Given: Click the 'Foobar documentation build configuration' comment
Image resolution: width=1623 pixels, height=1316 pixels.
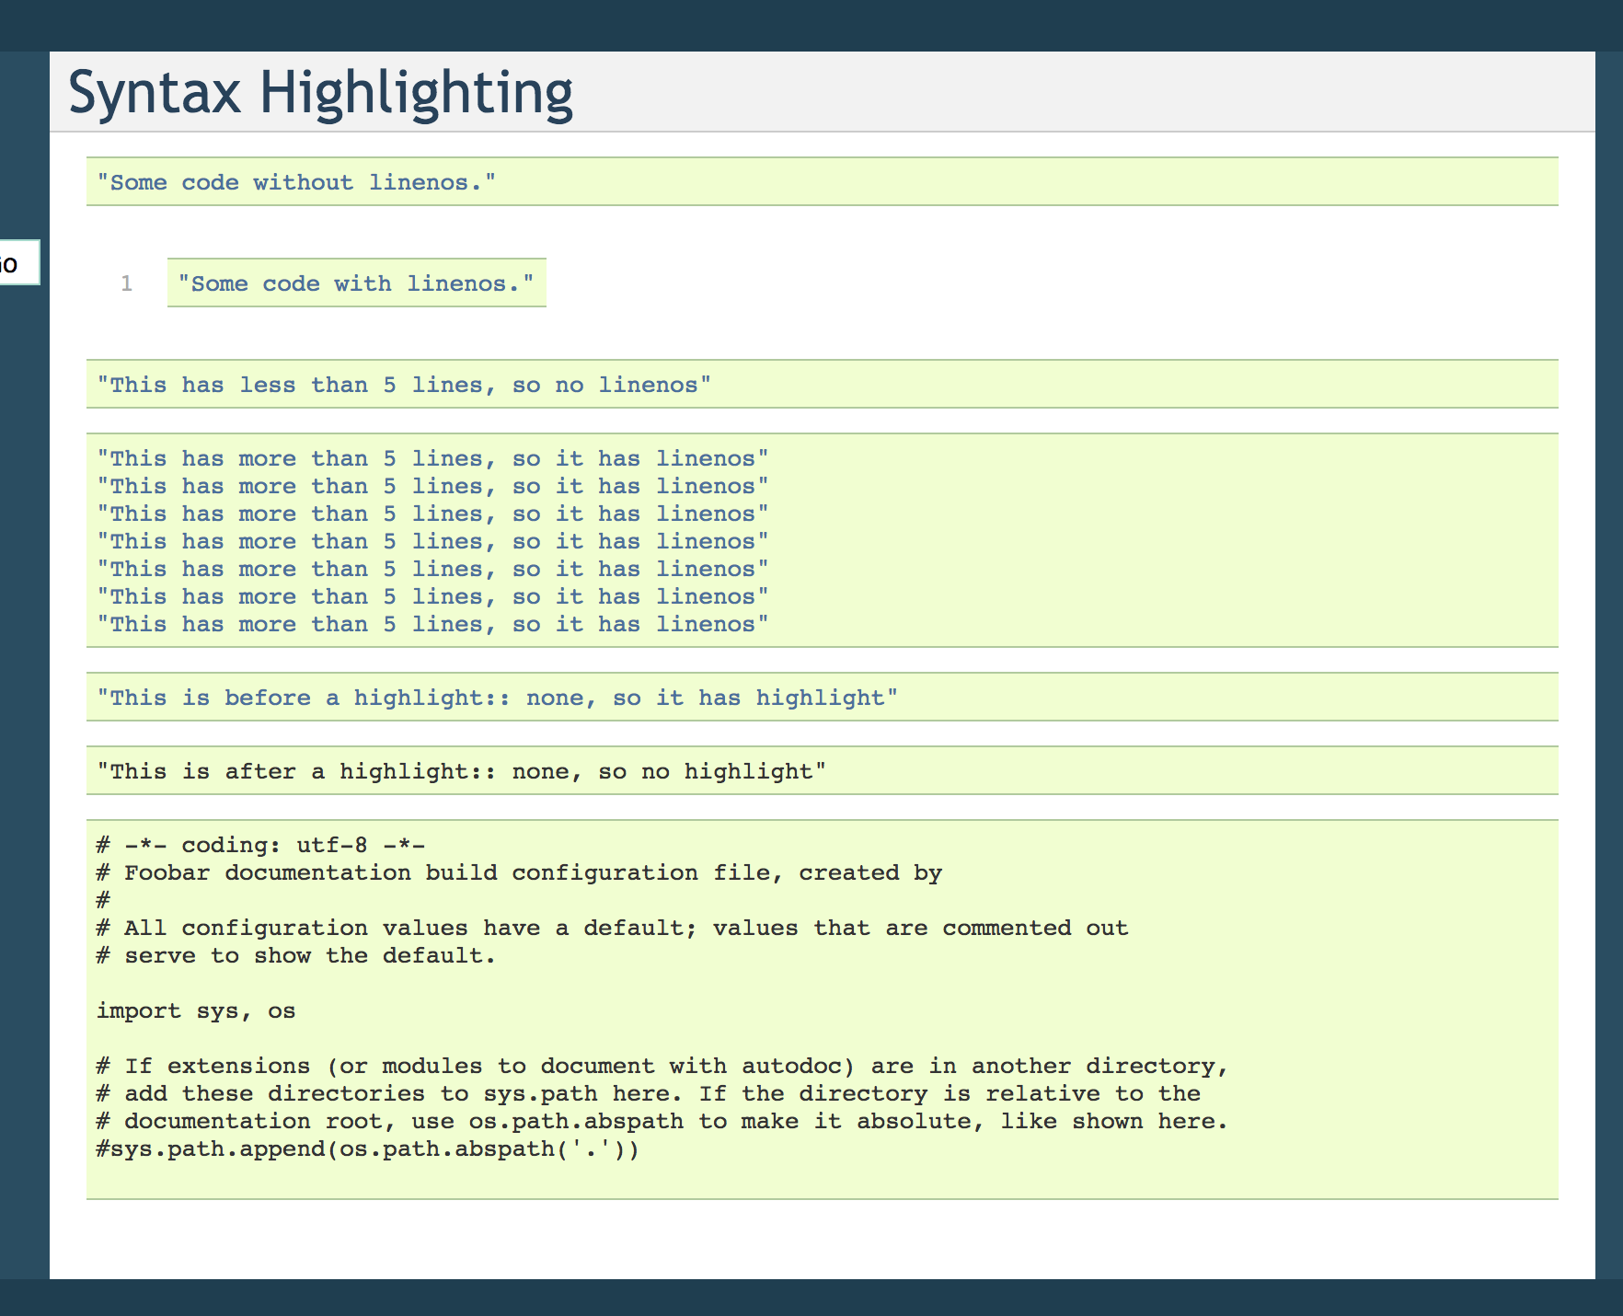Looking at the screenshot, I should pyautogui.click(x=518, y=872).
